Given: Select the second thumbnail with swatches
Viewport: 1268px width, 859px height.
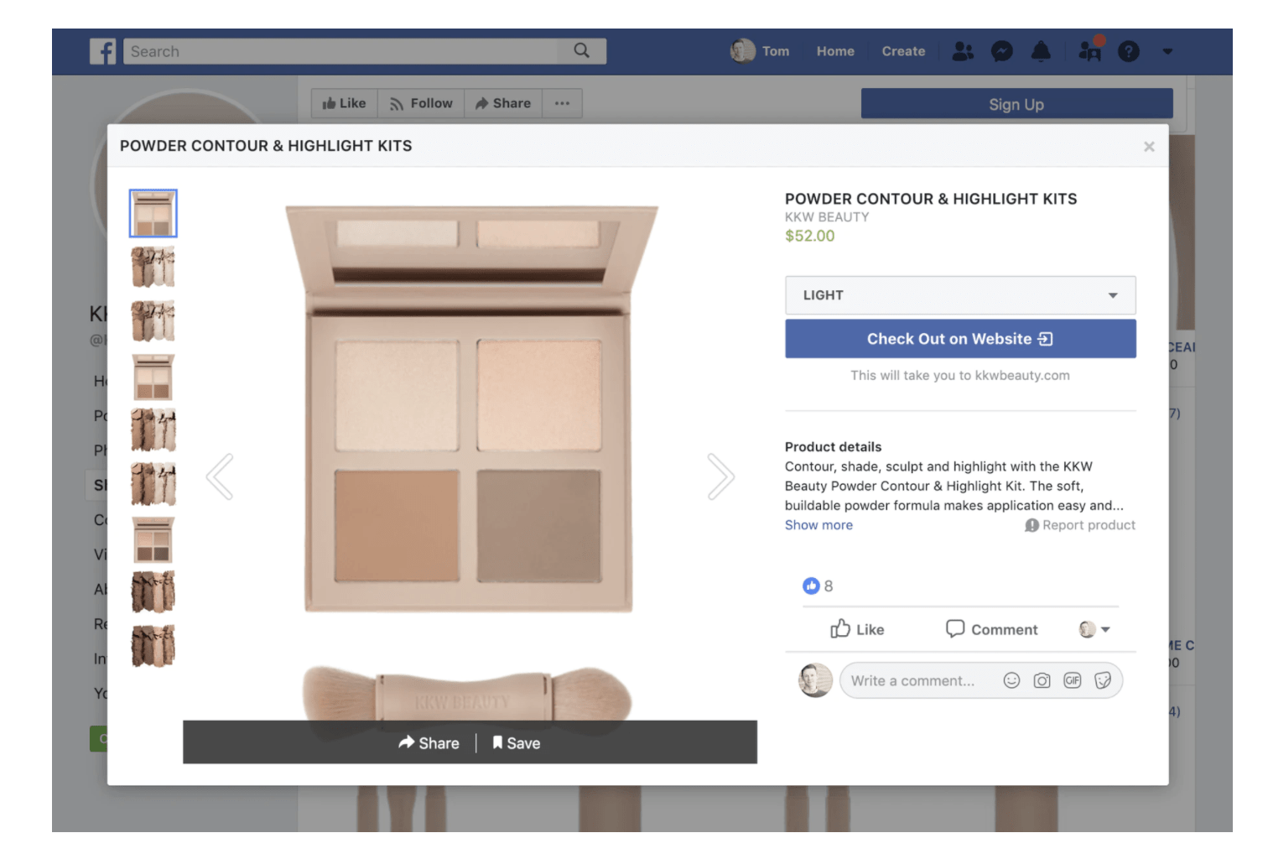Looking at the screenshot, I should tap(153, 268).
